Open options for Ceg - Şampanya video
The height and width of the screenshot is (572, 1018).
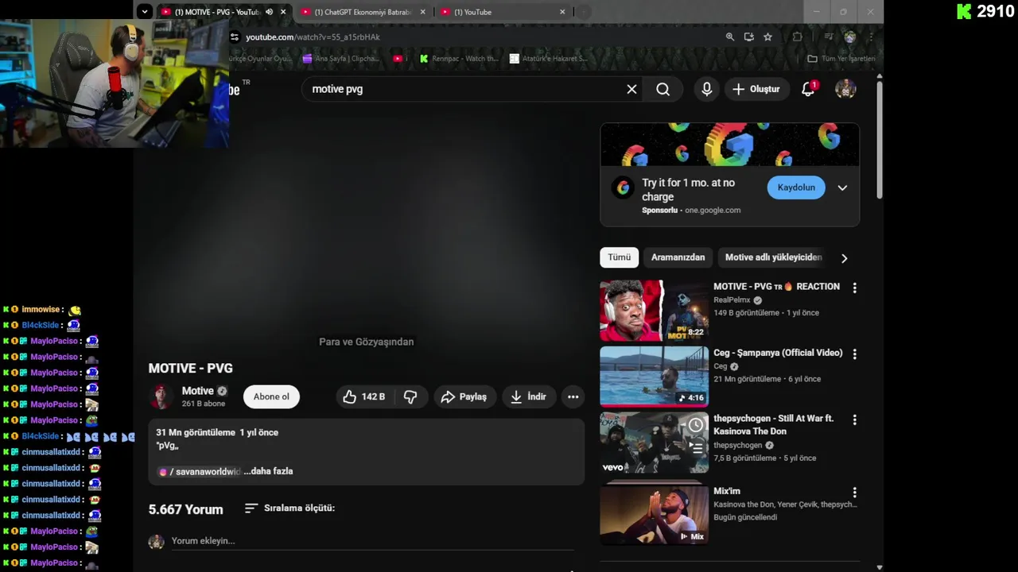(854, 354)
